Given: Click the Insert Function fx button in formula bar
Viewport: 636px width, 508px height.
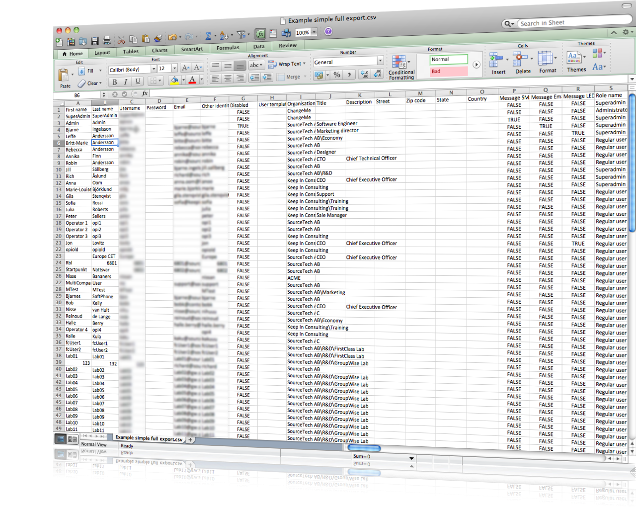Looking at the screenshot, I should (145, 93).
